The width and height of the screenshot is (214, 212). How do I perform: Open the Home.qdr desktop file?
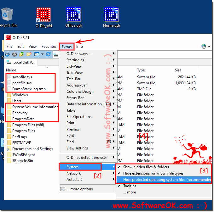coord(112,14)
